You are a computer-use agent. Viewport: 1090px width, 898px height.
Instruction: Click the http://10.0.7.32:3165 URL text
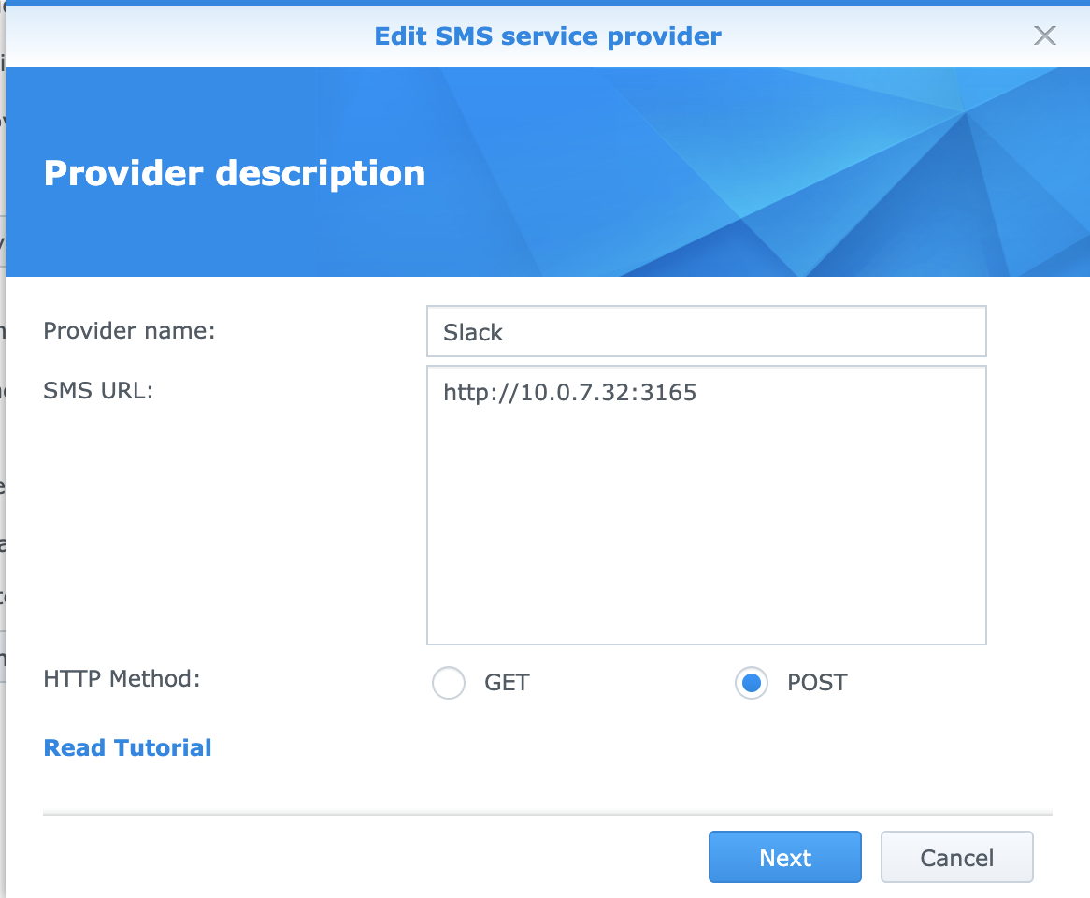click(x=569, y=393)
